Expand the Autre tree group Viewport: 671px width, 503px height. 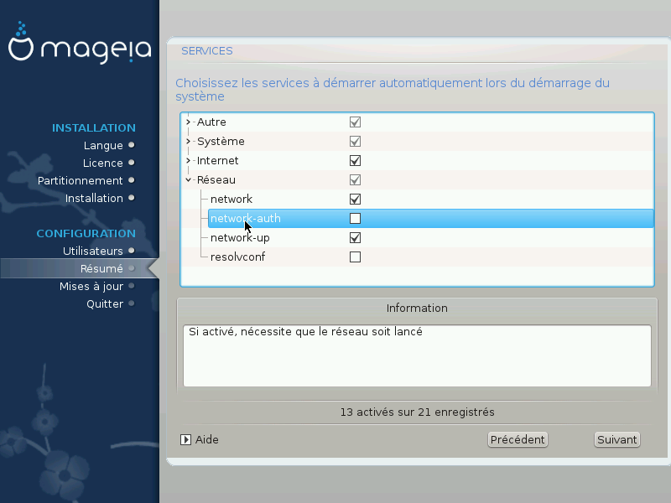coord(188,122)
